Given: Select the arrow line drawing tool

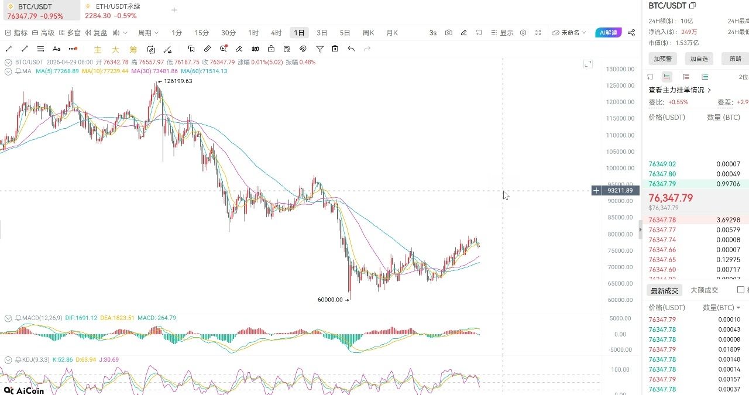Looking at the screenshot, I should tap(25, 49).
